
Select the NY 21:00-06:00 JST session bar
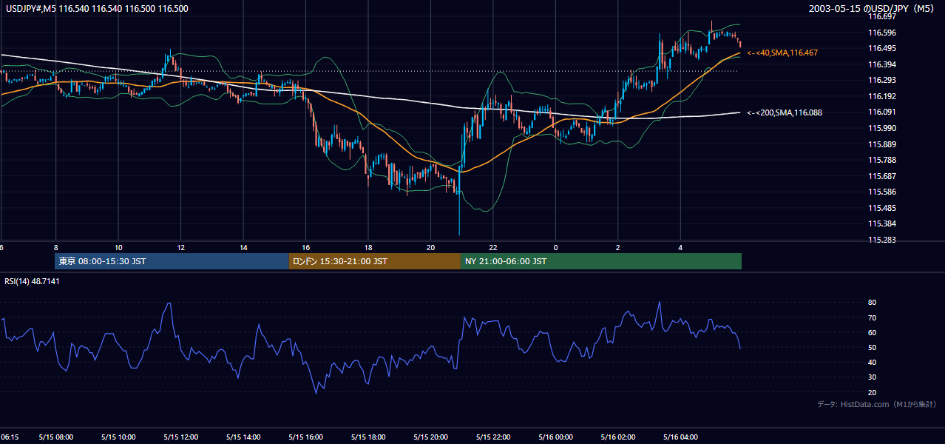[601, 261]
